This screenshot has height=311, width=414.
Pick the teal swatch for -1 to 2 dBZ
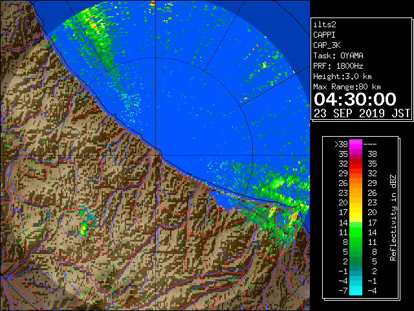pyautogui.click(x=356, y=271)
